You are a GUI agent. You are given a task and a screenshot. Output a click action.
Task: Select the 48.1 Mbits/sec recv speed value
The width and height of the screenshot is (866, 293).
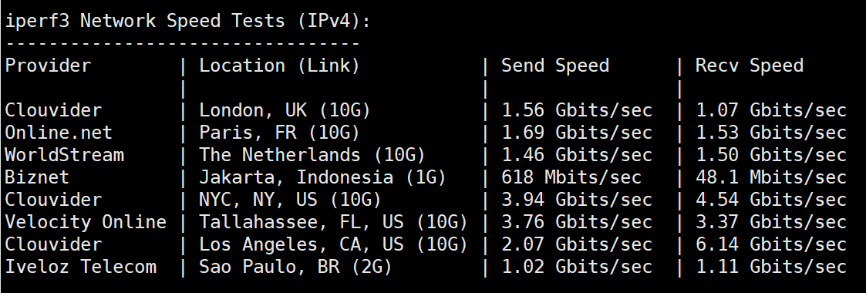(x=771, y=177)
